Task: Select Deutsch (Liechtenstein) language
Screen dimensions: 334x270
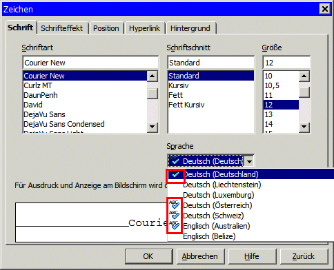Action: tap(251, 185)
